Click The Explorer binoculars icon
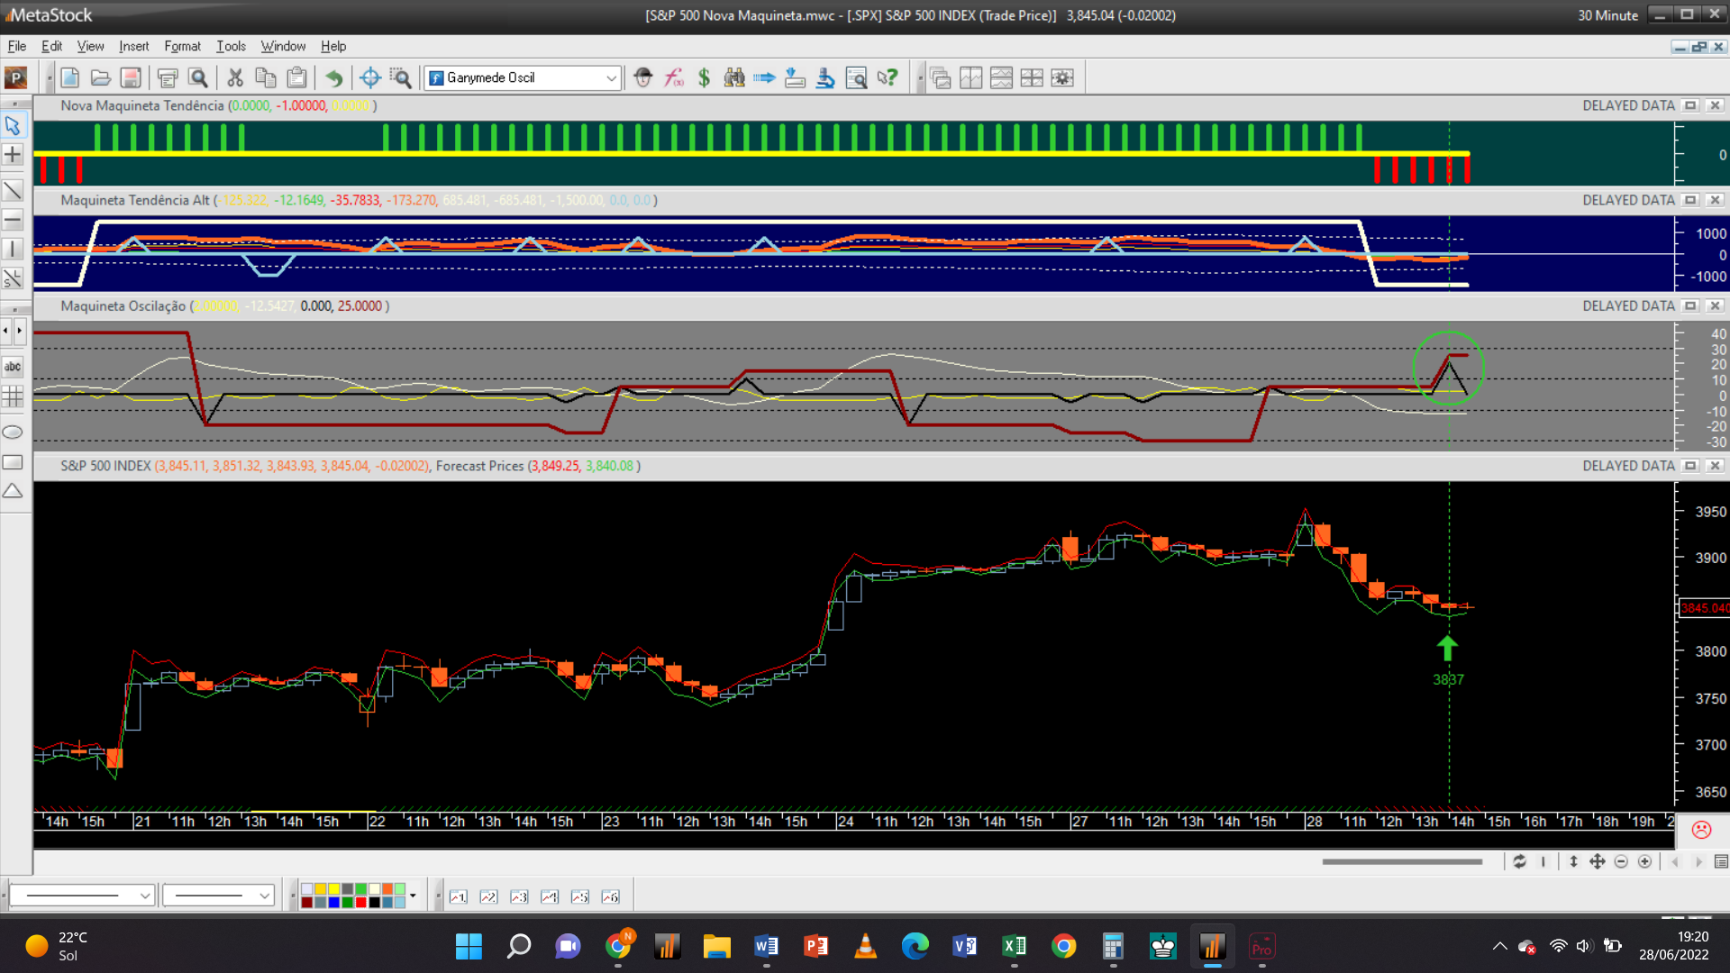1730x973 pixels. [x=734, y=78]
